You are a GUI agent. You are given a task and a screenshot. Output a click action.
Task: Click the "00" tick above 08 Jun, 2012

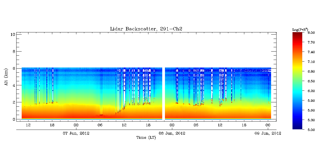(172, 125)
